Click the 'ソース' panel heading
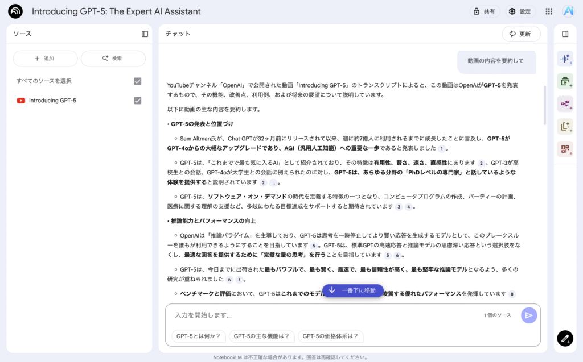The height and width of the screenshot is (362, 583). (x=22, y=34)
